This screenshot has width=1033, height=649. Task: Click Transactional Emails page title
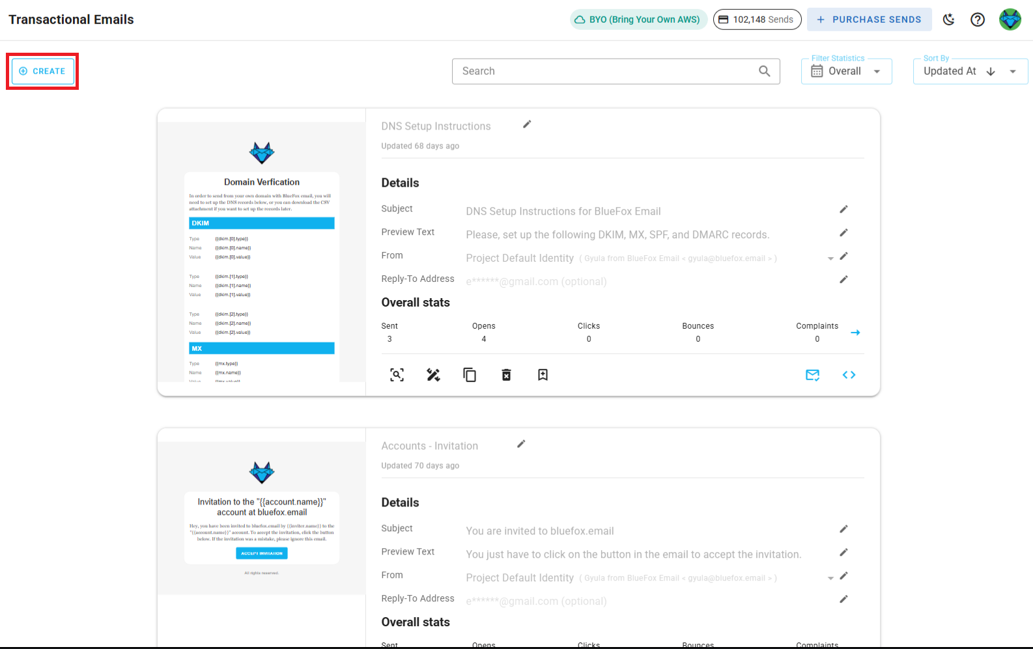(x=71, y=20)
